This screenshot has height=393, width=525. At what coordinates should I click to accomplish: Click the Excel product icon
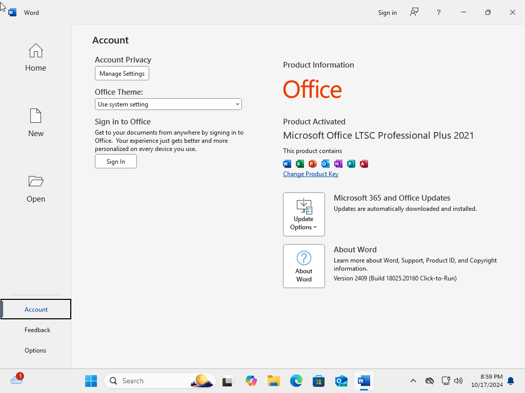[x=299, y=164]
